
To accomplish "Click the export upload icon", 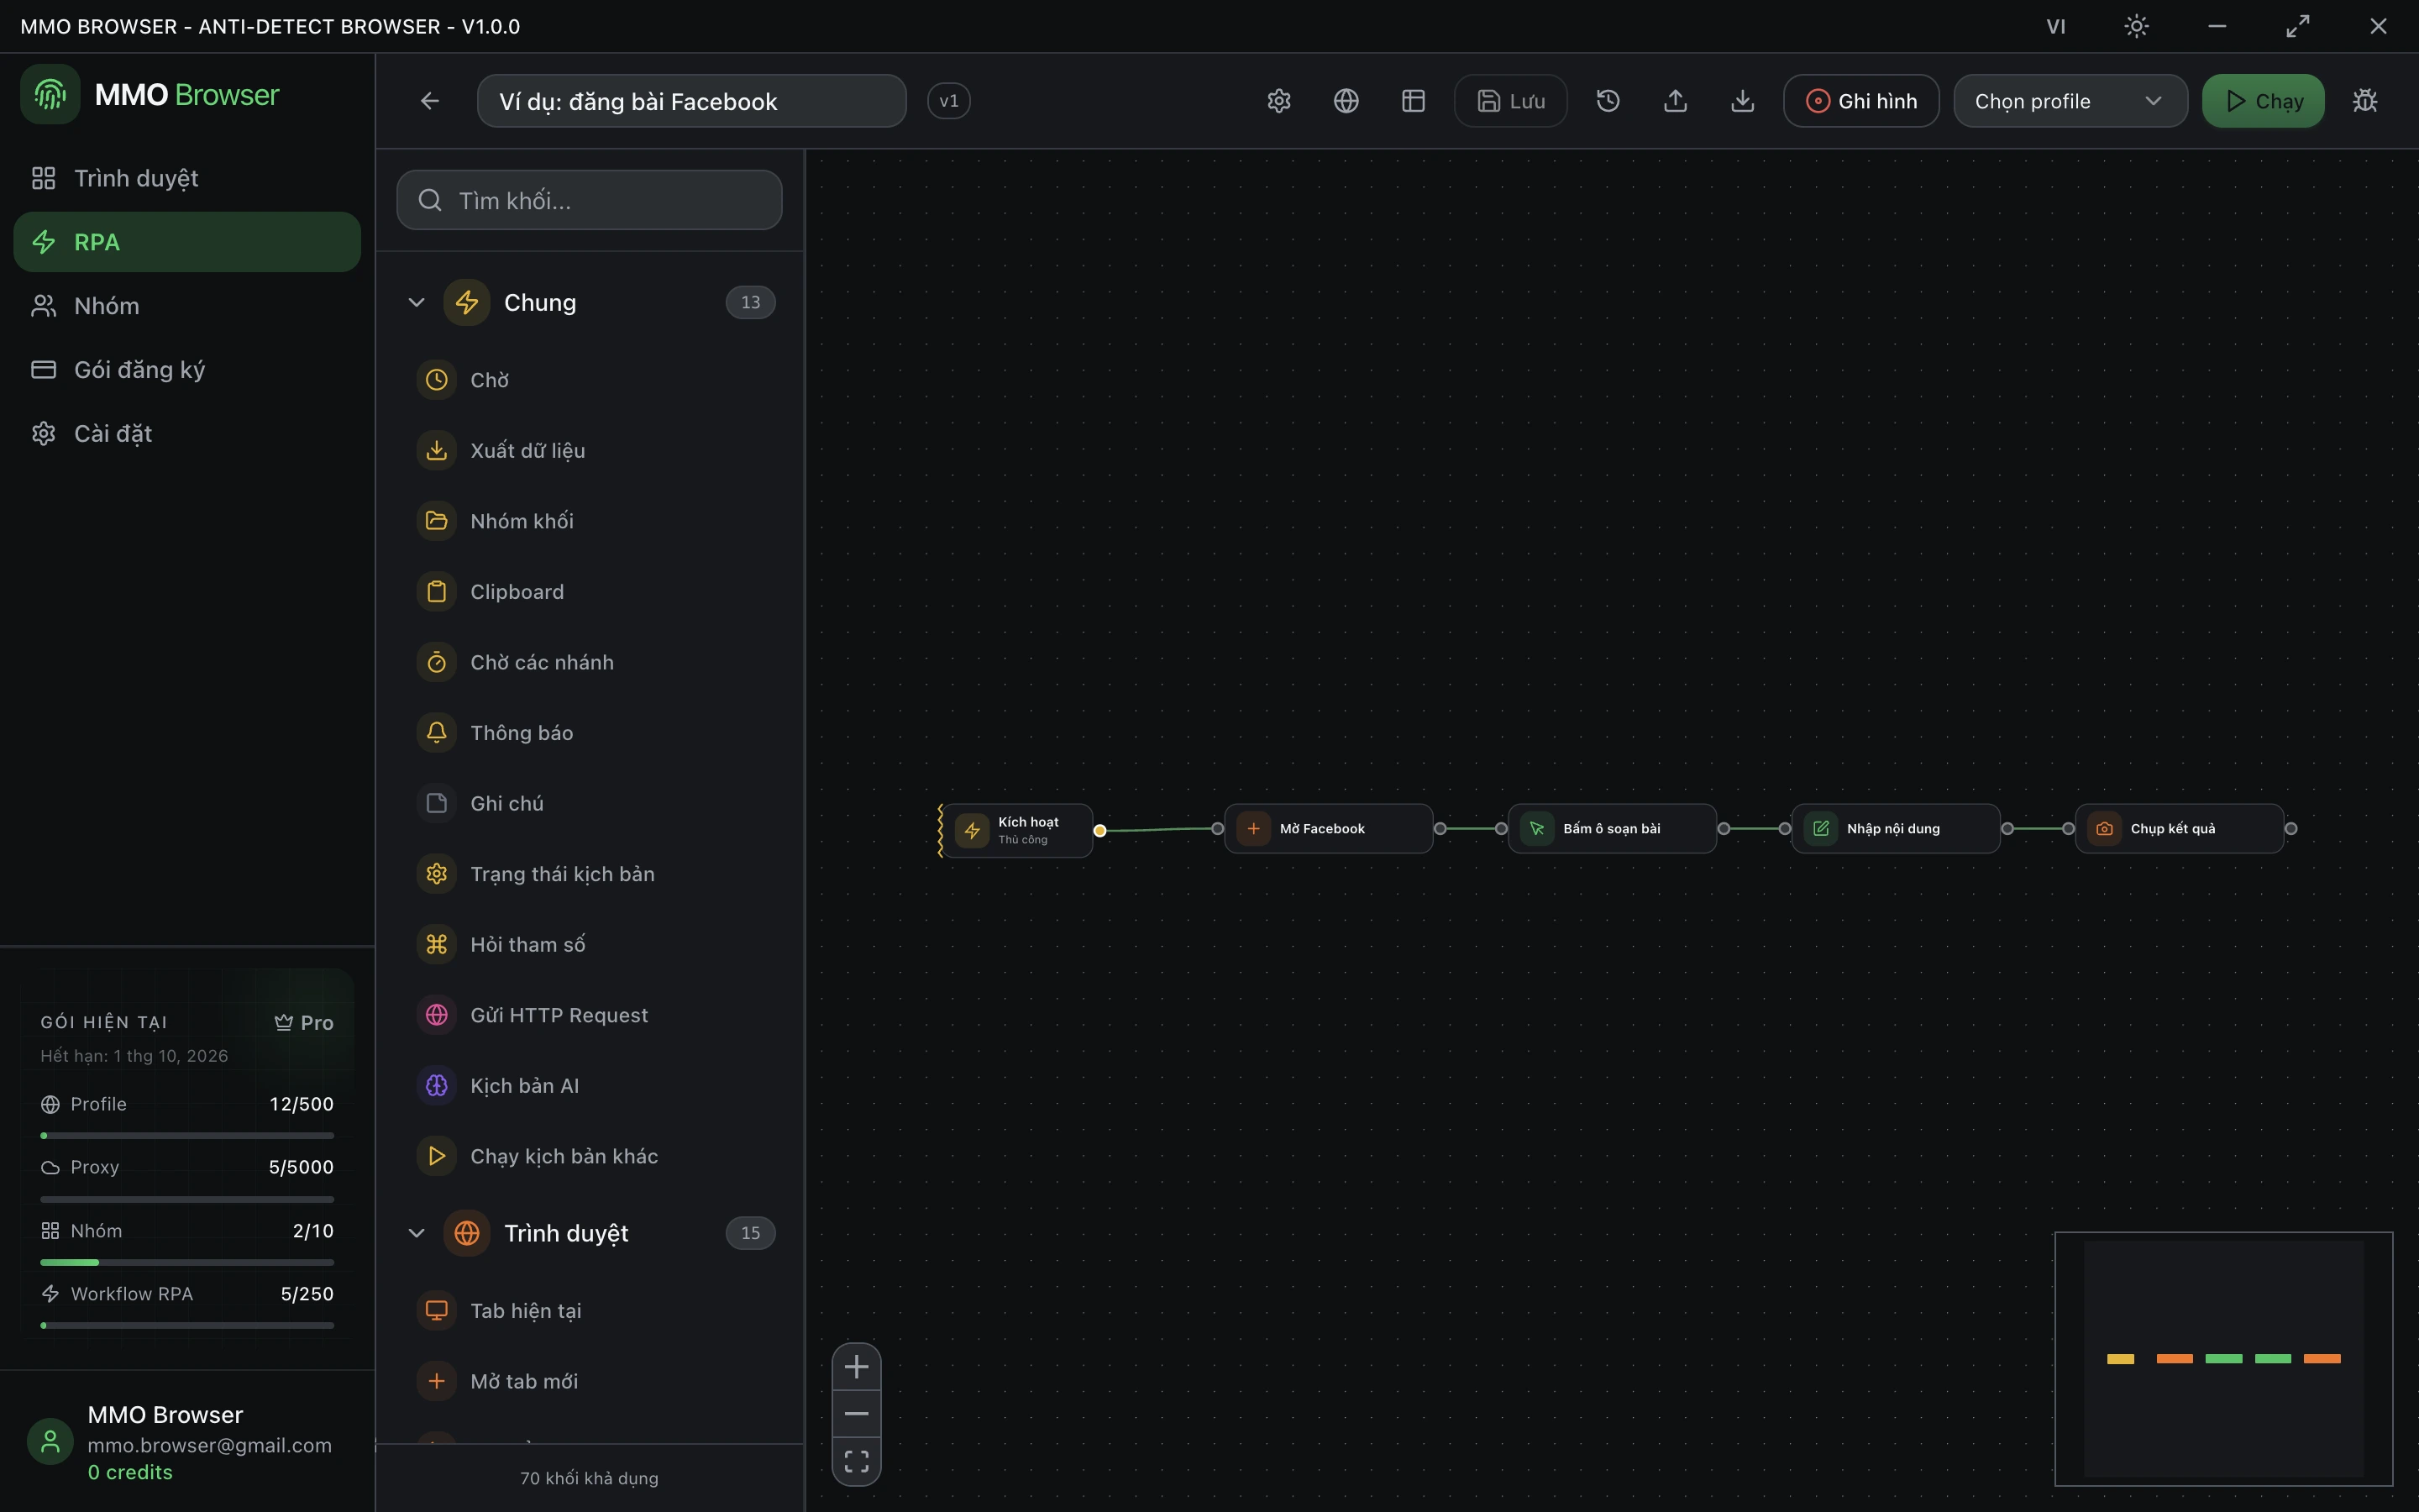I will 1676,101.
